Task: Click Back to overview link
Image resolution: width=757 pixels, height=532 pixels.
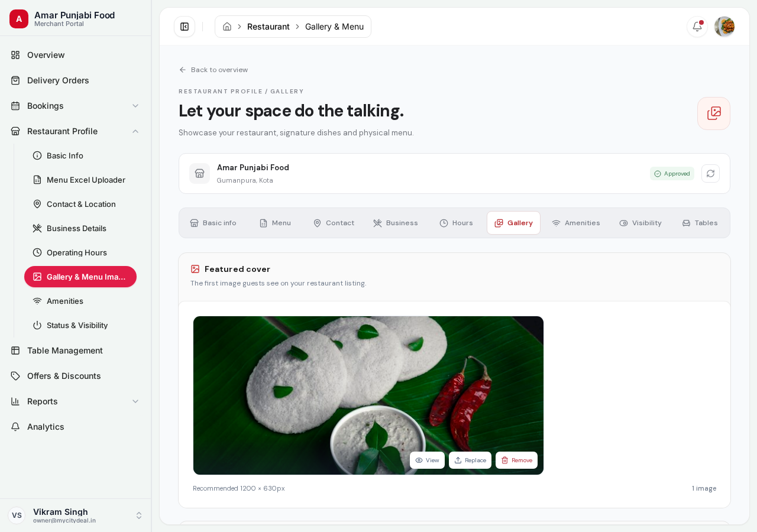Action: (x=213, y=70)
